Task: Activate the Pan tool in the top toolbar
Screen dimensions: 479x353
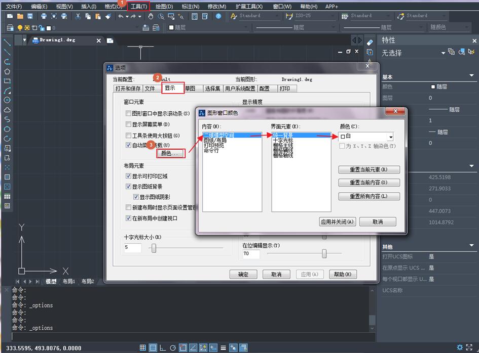Action: 151,17
